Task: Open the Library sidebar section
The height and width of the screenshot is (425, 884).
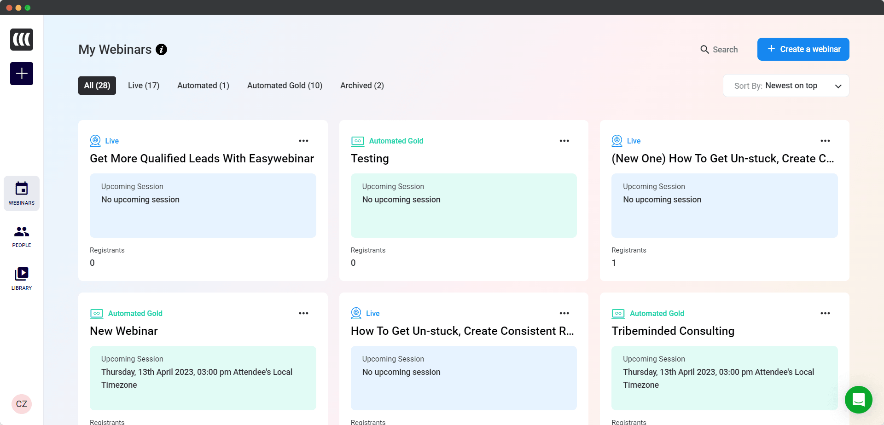Action: point(22,279)
